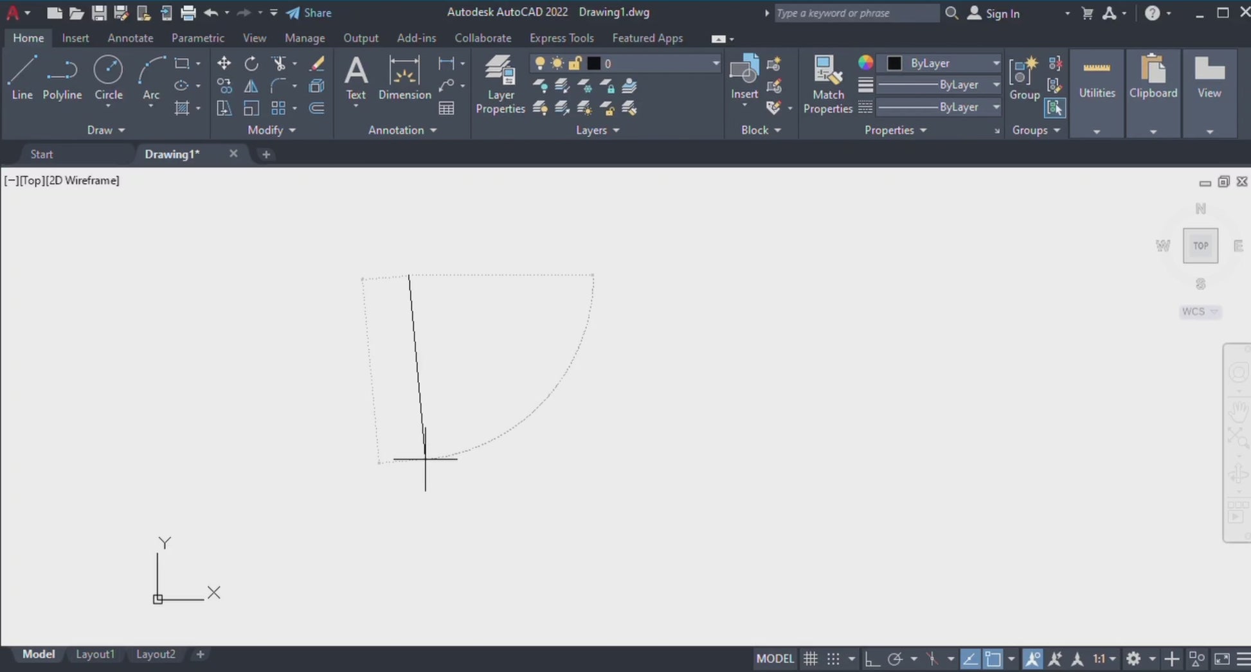
Task: Open the current layer dropdown
Action: pyautogui.click(x=715, y=64)
